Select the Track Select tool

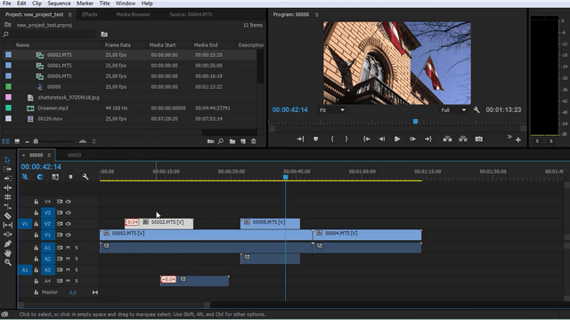point(8,169)
